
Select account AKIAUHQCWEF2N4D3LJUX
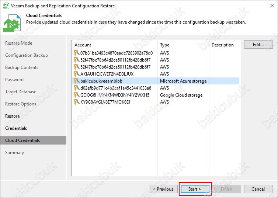pyautogui.click(x=107, y=74)
